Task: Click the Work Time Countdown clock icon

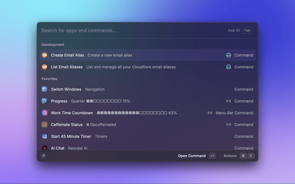Action: click(45, 113)
